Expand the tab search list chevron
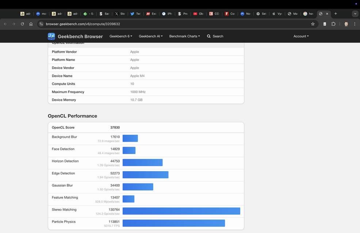This screenshot has width=360, height=233. pos(355,13)
